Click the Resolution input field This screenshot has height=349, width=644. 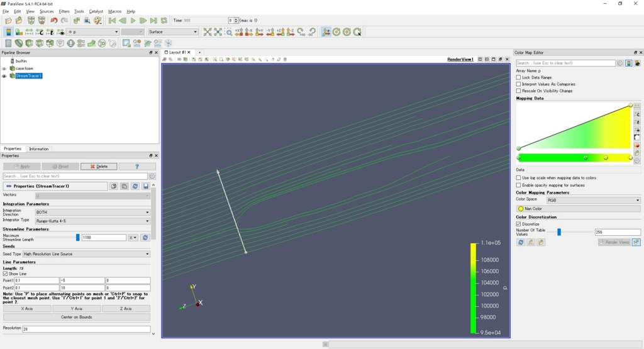pyautogui.click(x=86, y=329)
